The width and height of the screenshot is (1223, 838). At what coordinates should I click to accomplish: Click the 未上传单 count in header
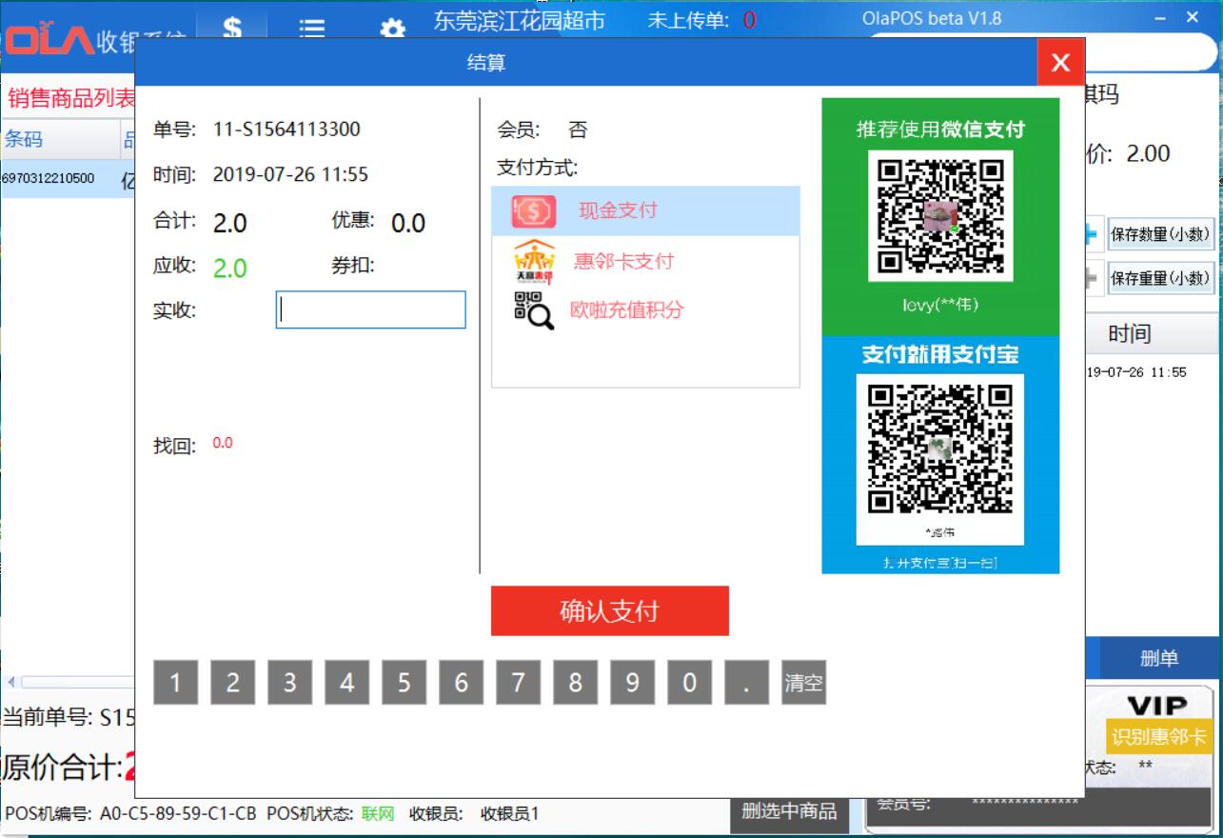(750, 21)
